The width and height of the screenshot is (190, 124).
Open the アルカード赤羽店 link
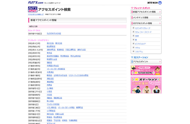click(x=53, y=104)
